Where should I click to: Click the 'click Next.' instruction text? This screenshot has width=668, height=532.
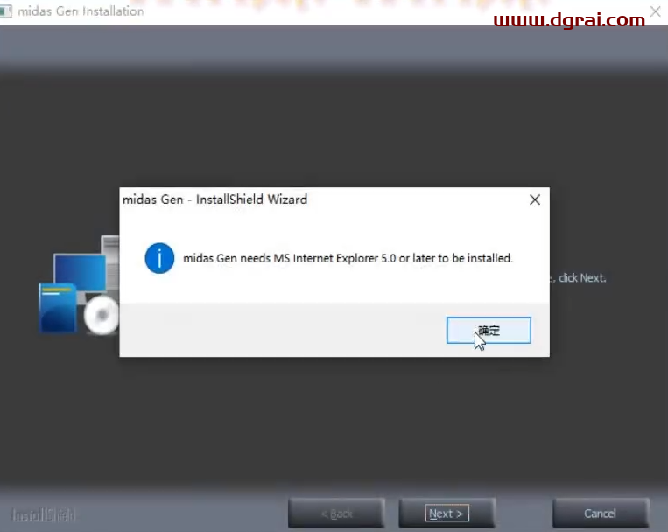pos(581,278)
